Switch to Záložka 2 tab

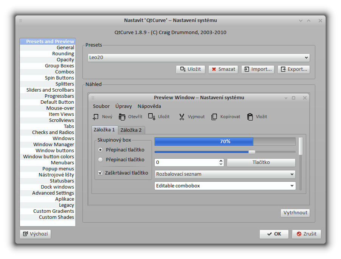click(131, 130)
